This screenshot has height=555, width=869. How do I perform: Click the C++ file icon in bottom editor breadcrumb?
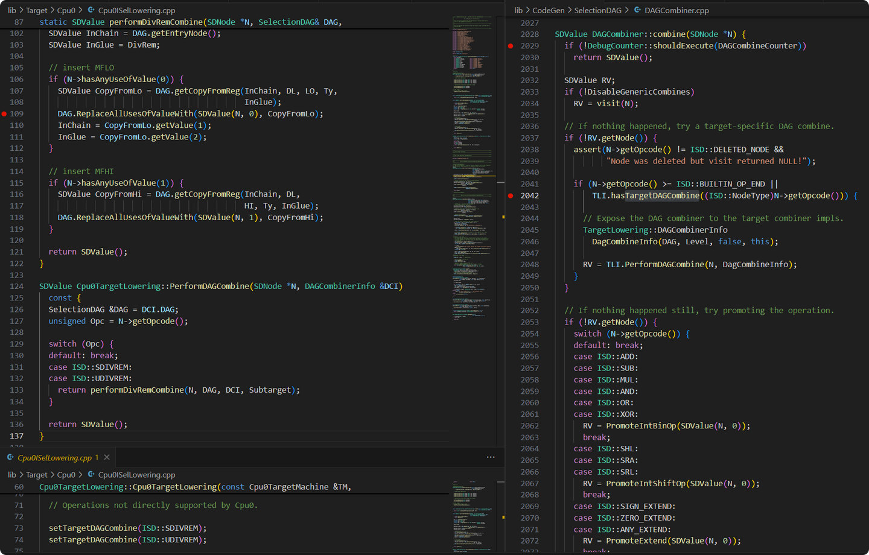click(x=91, y=475)
